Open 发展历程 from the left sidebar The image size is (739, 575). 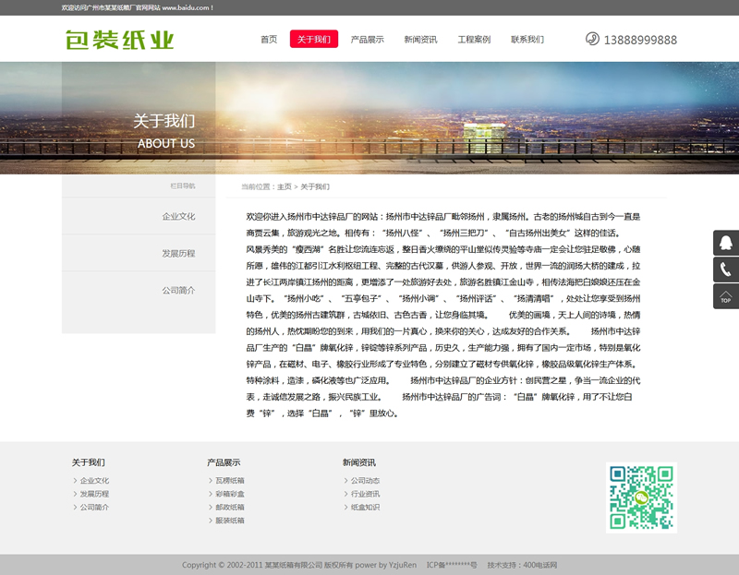click(178, 253)
